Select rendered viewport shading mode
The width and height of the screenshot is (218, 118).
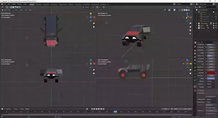click(x=189, y=10)
